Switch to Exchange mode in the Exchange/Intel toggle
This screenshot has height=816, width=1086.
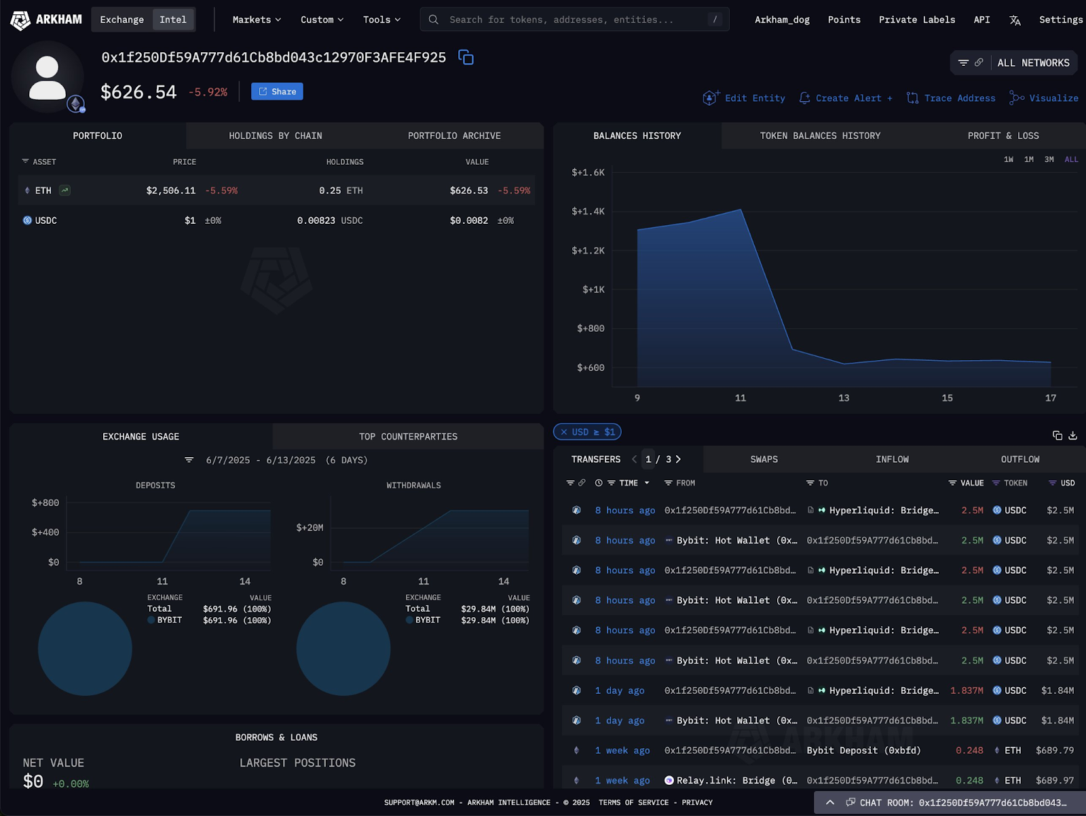(x=121, y=20)
